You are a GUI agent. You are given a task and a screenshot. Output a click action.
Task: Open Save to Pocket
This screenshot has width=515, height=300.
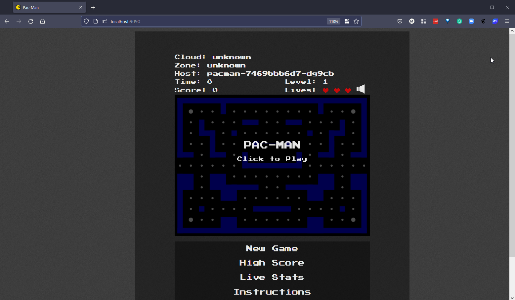coord(400,21)
